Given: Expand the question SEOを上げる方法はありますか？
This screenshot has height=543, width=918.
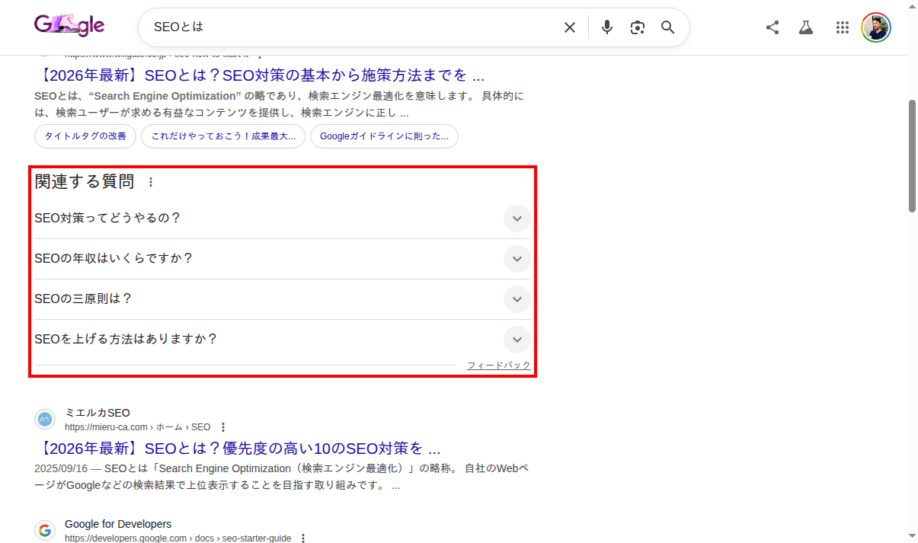Looking at the screenshot, I should (517, 340).
